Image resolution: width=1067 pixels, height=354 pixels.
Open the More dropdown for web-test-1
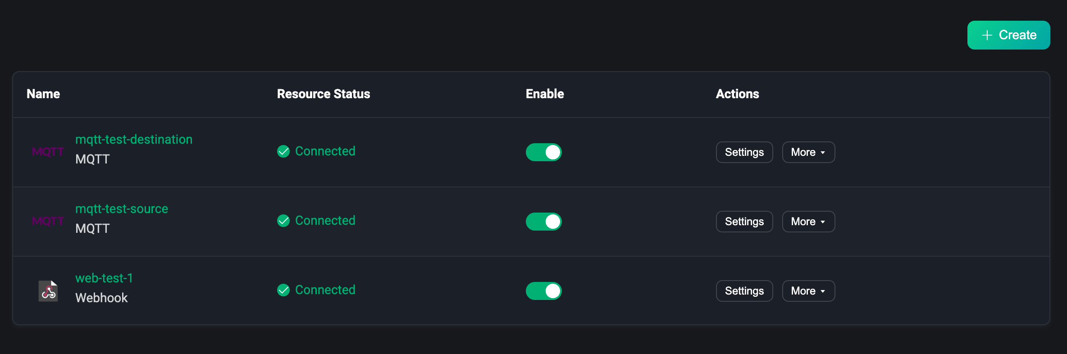808,291
